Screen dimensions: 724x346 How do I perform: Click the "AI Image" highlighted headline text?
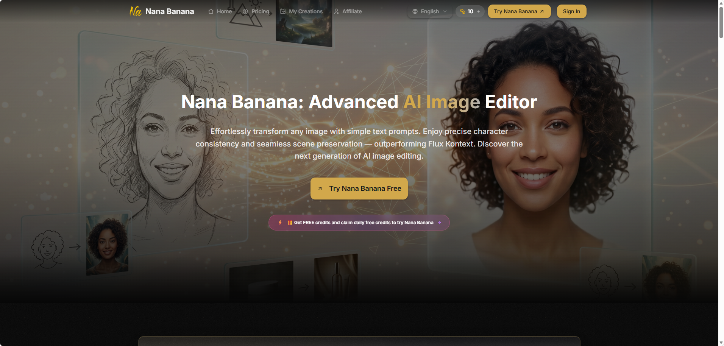(442, 102)
